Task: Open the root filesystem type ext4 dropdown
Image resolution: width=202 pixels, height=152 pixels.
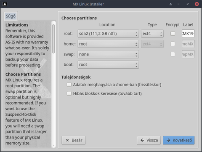Action: pos(152,34)
